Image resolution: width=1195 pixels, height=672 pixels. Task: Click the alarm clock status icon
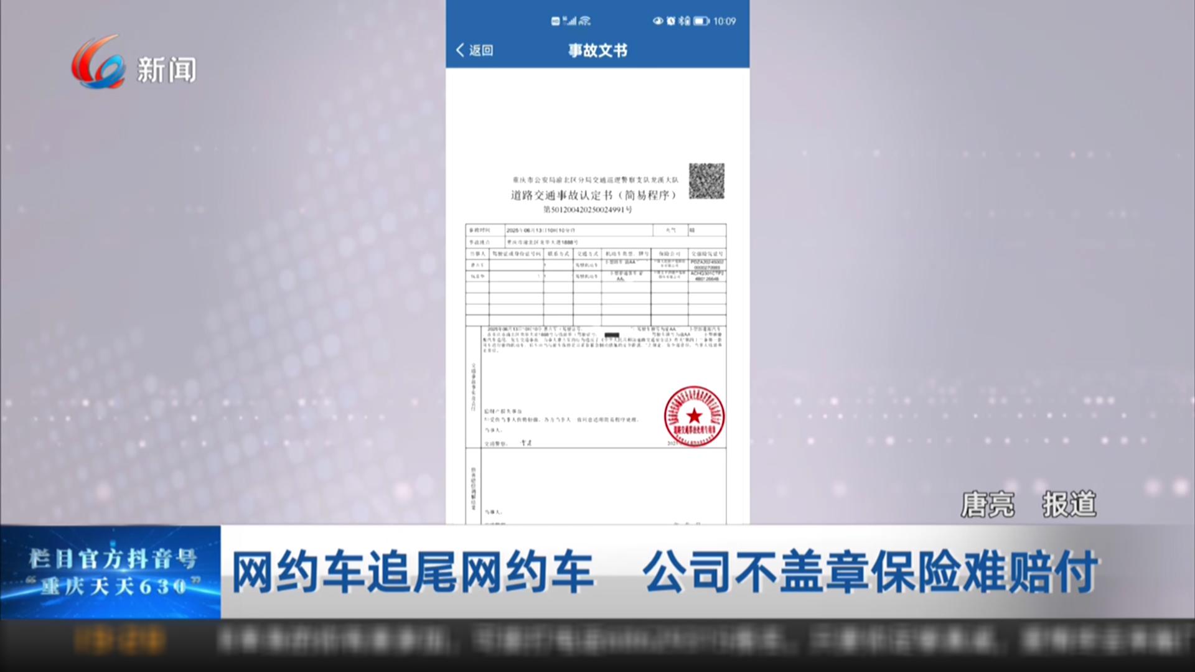(x=671, y=21)
